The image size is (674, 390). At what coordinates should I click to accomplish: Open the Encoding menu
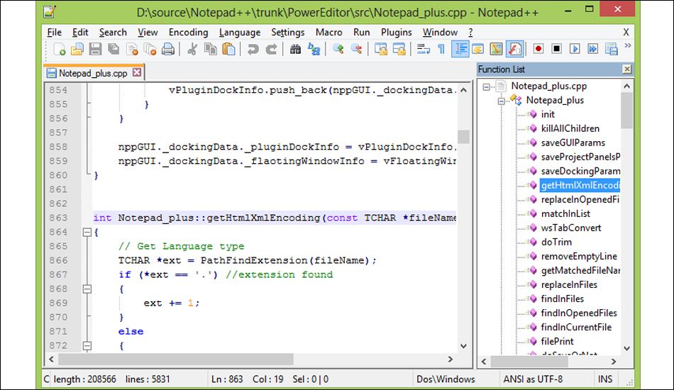click(x=188, y=32)
